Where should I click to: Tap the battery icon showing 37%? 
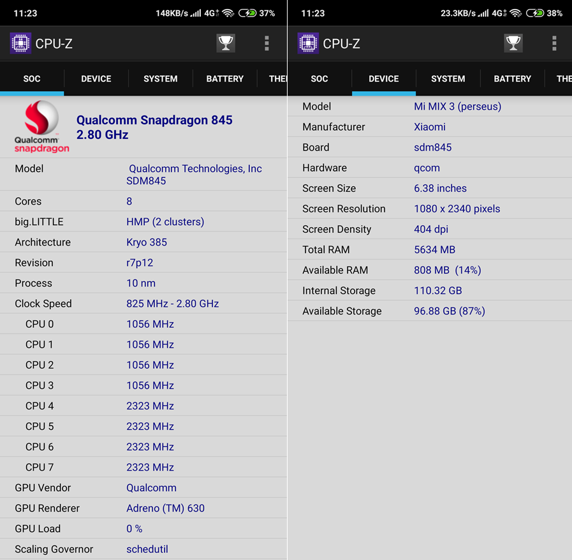coord(247,13)
